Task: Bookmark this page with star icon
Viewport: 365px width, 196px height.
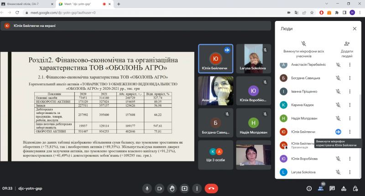Action: pyautogui.click(x=312, y=13)
